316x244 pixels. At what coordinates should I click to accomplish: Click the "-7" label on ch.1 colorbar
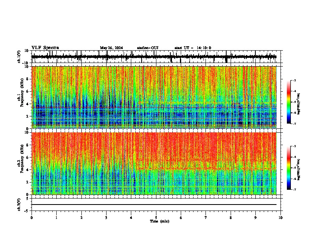294,124
